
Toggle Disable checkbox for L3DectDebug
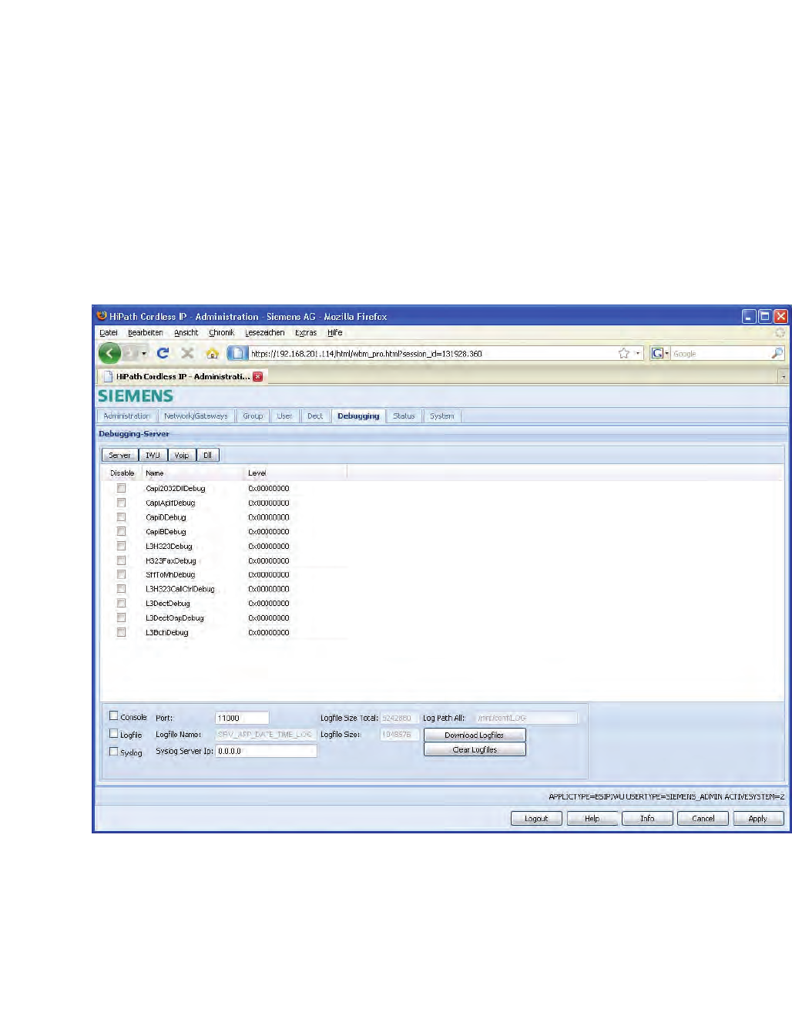pyautogui.click(x=121, y=604)
